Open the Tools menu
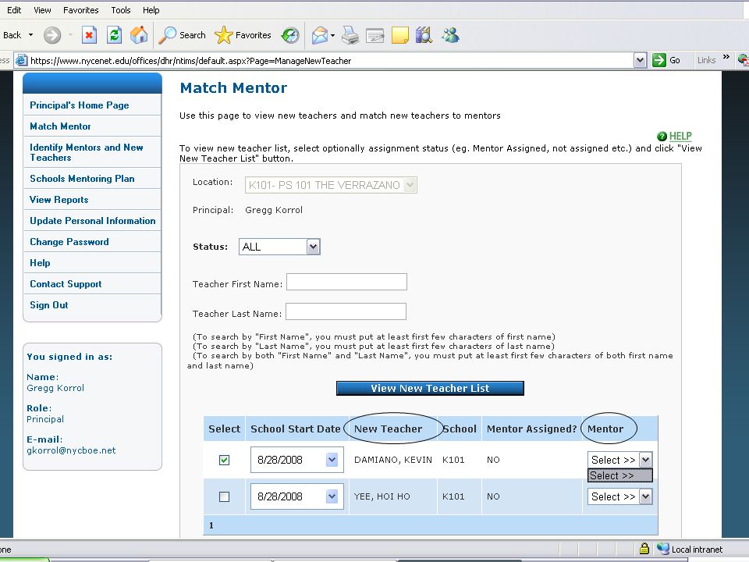Viewport: 749px width, 562px height. pyautogui.click(x=121, y=10)
